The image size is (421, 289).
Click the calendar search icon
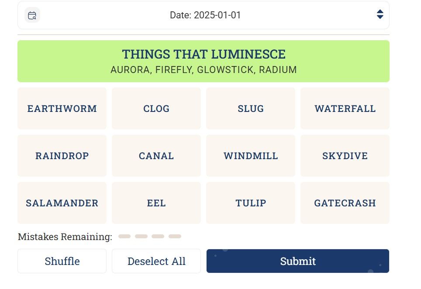[32, 15]
